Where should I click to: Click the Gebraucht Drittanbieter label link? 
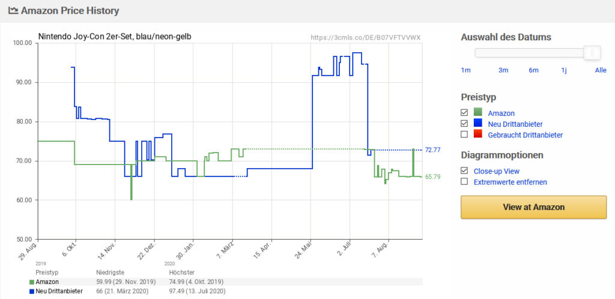525,135
